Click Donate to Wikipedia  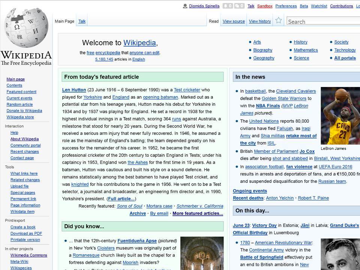[24, 110]
